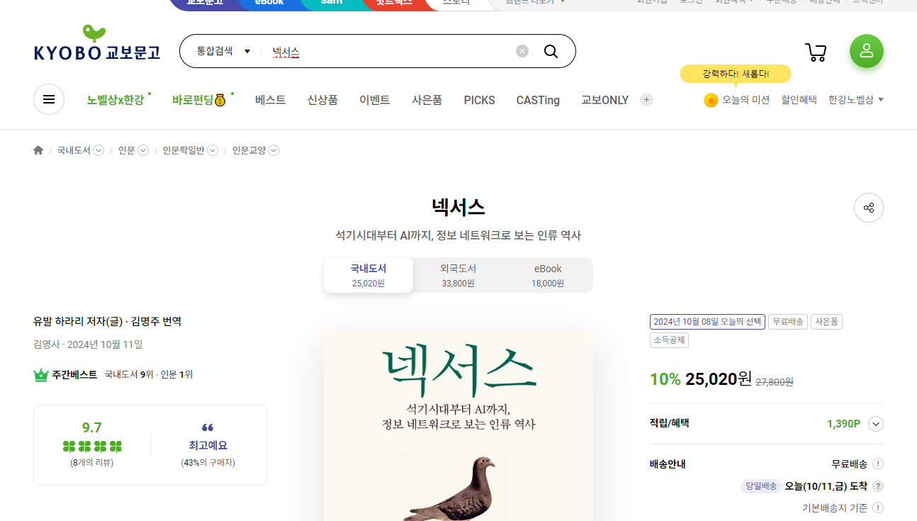Expand the 국내도서 breadcrumb dropdown
This screenshot has height=521, width=917.
[99, 150]
